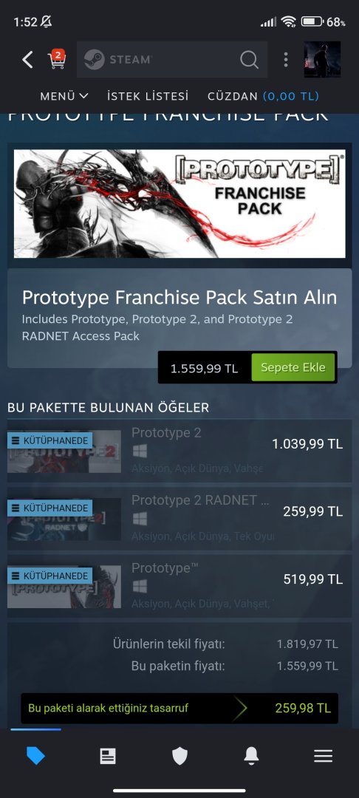Go to İSTEK LİSTESİ
The width and height of the screenshot is (359, 798).
pos(148,96)
